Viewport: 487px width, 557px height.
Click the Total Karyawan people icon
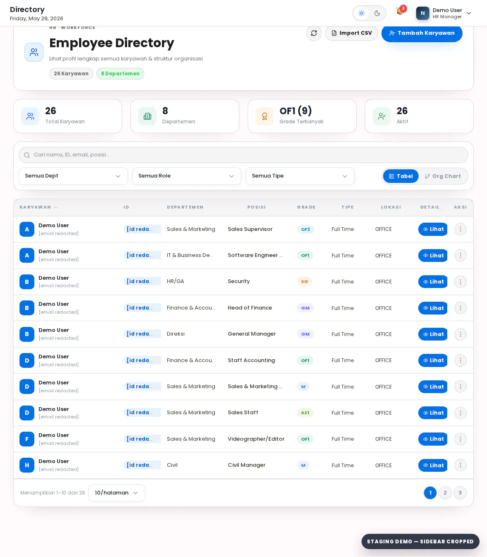coord(30,116)
